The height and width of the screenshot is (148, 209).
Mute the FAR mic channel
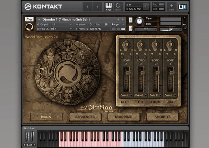(x=166, y=57)
